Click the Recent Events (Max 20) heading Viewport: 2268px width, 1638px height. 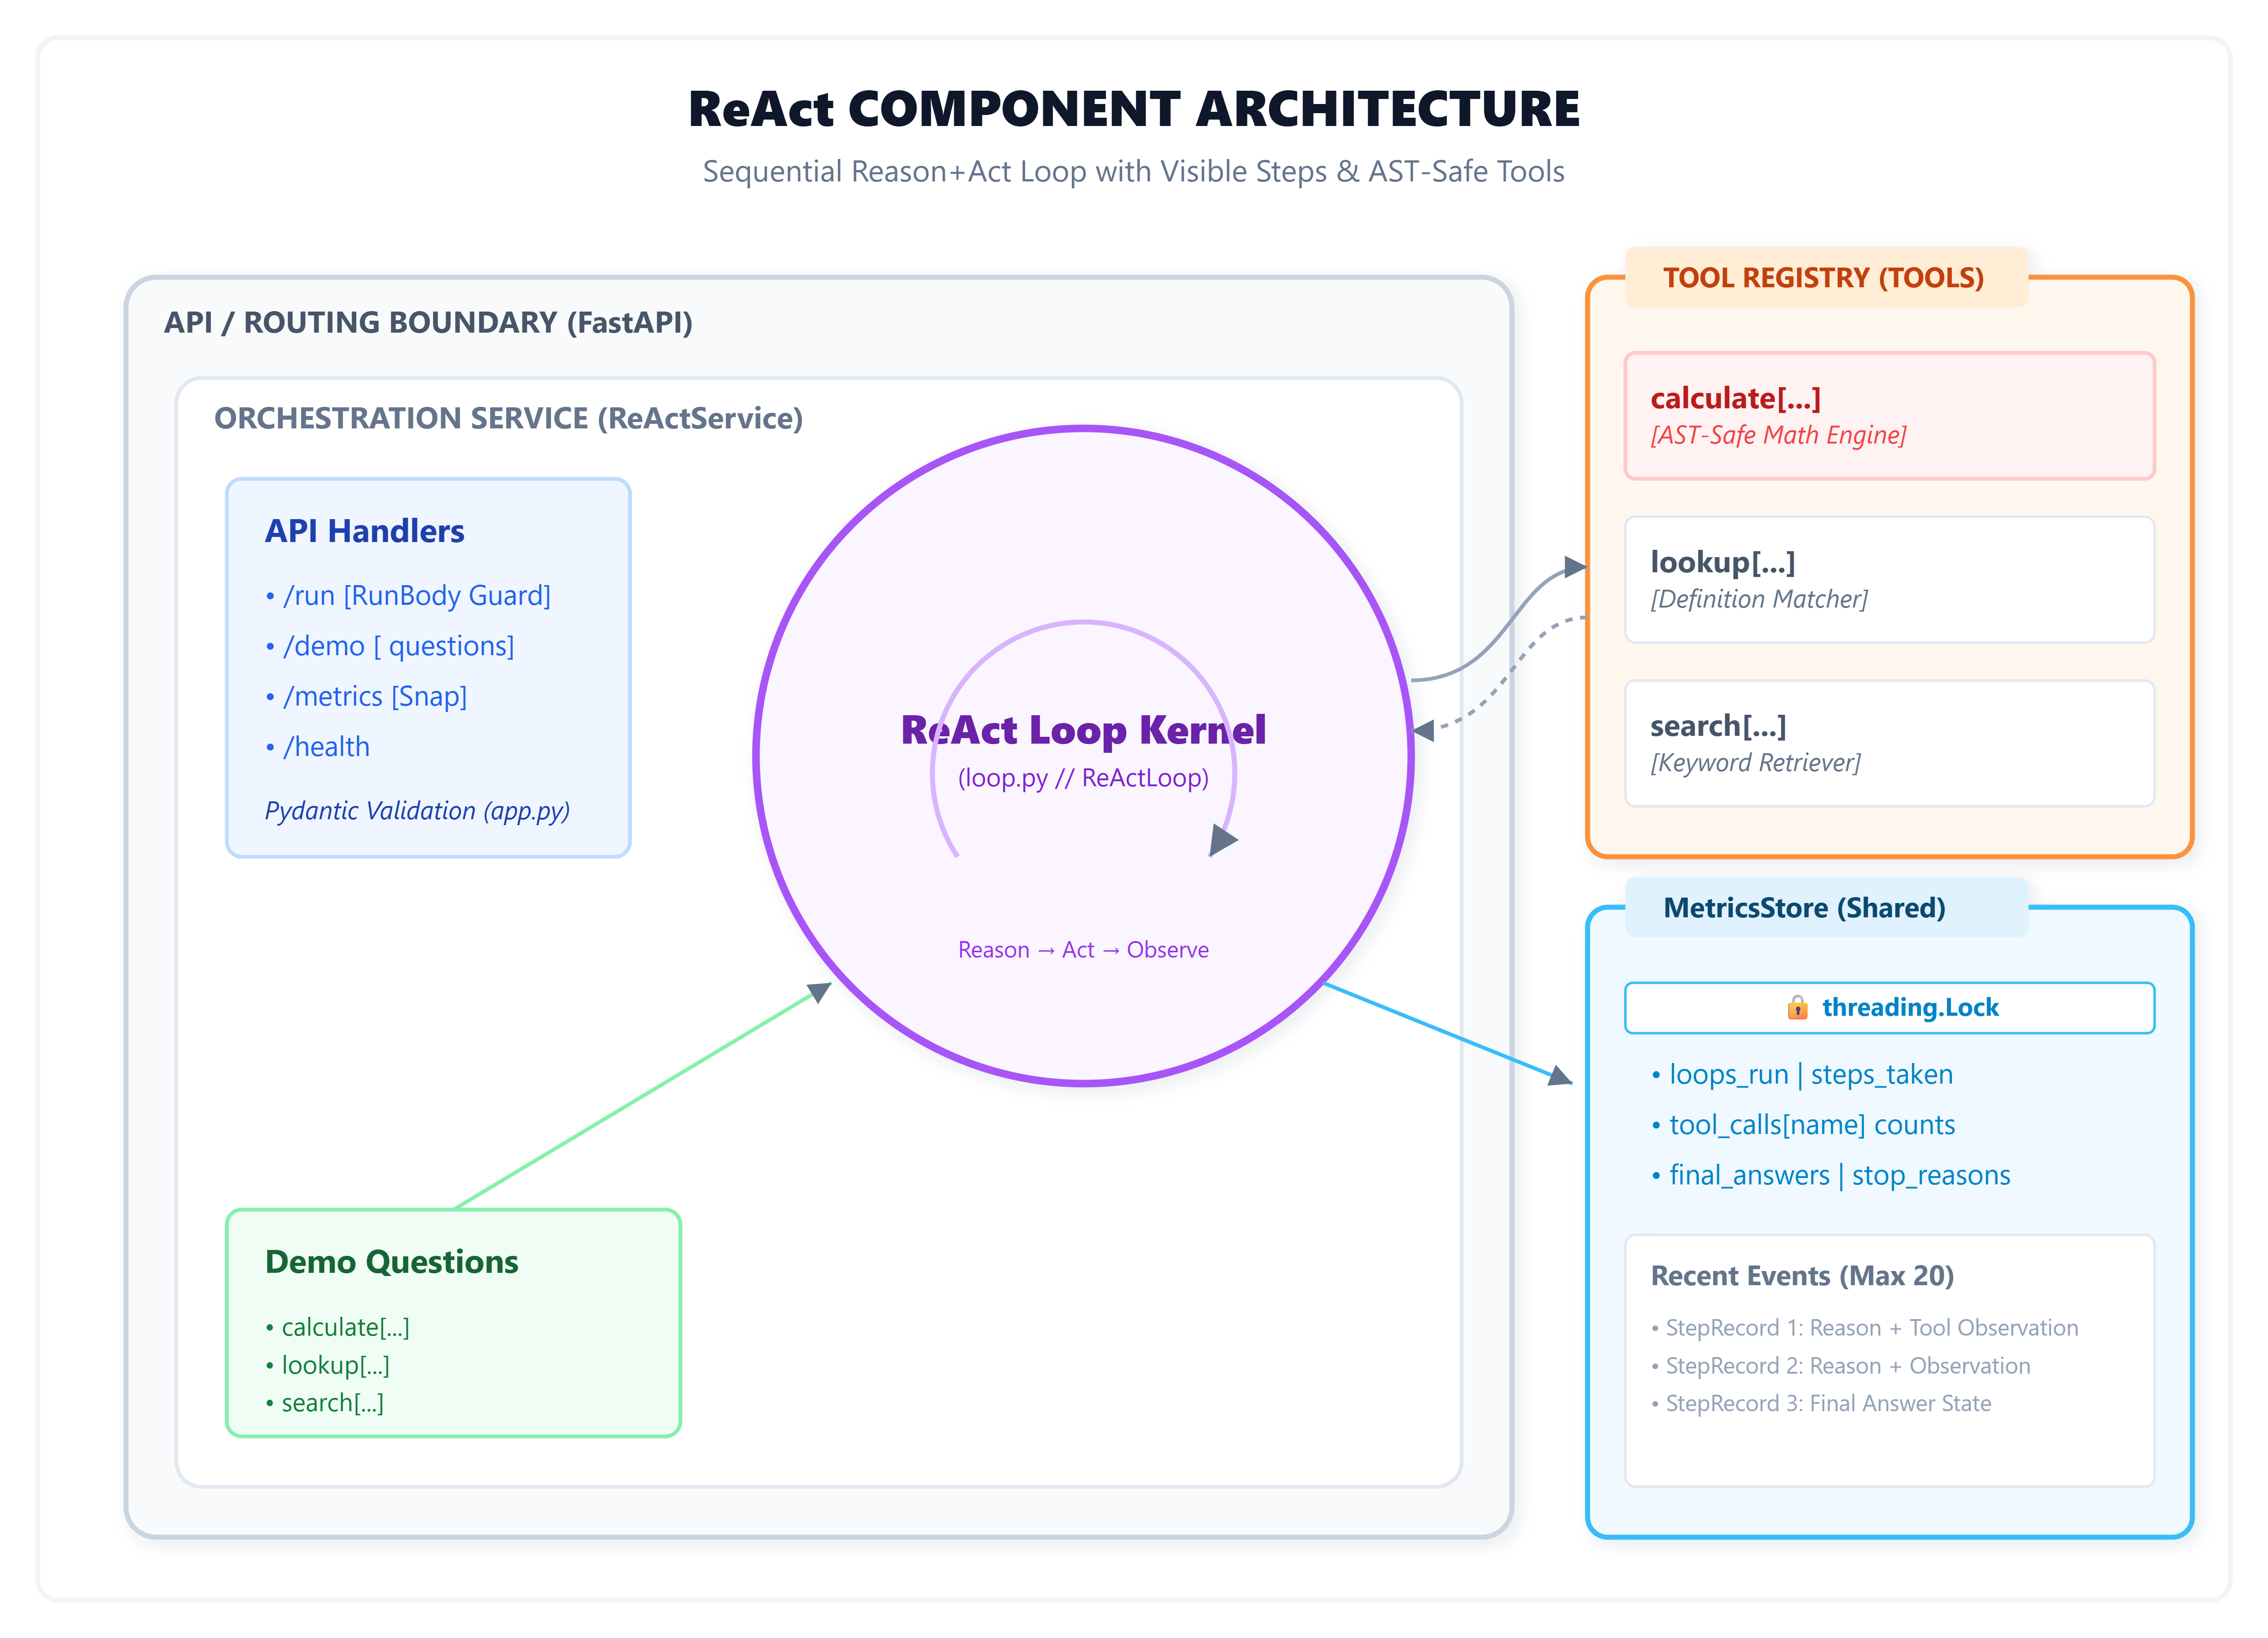[x=1802, y=1276]
